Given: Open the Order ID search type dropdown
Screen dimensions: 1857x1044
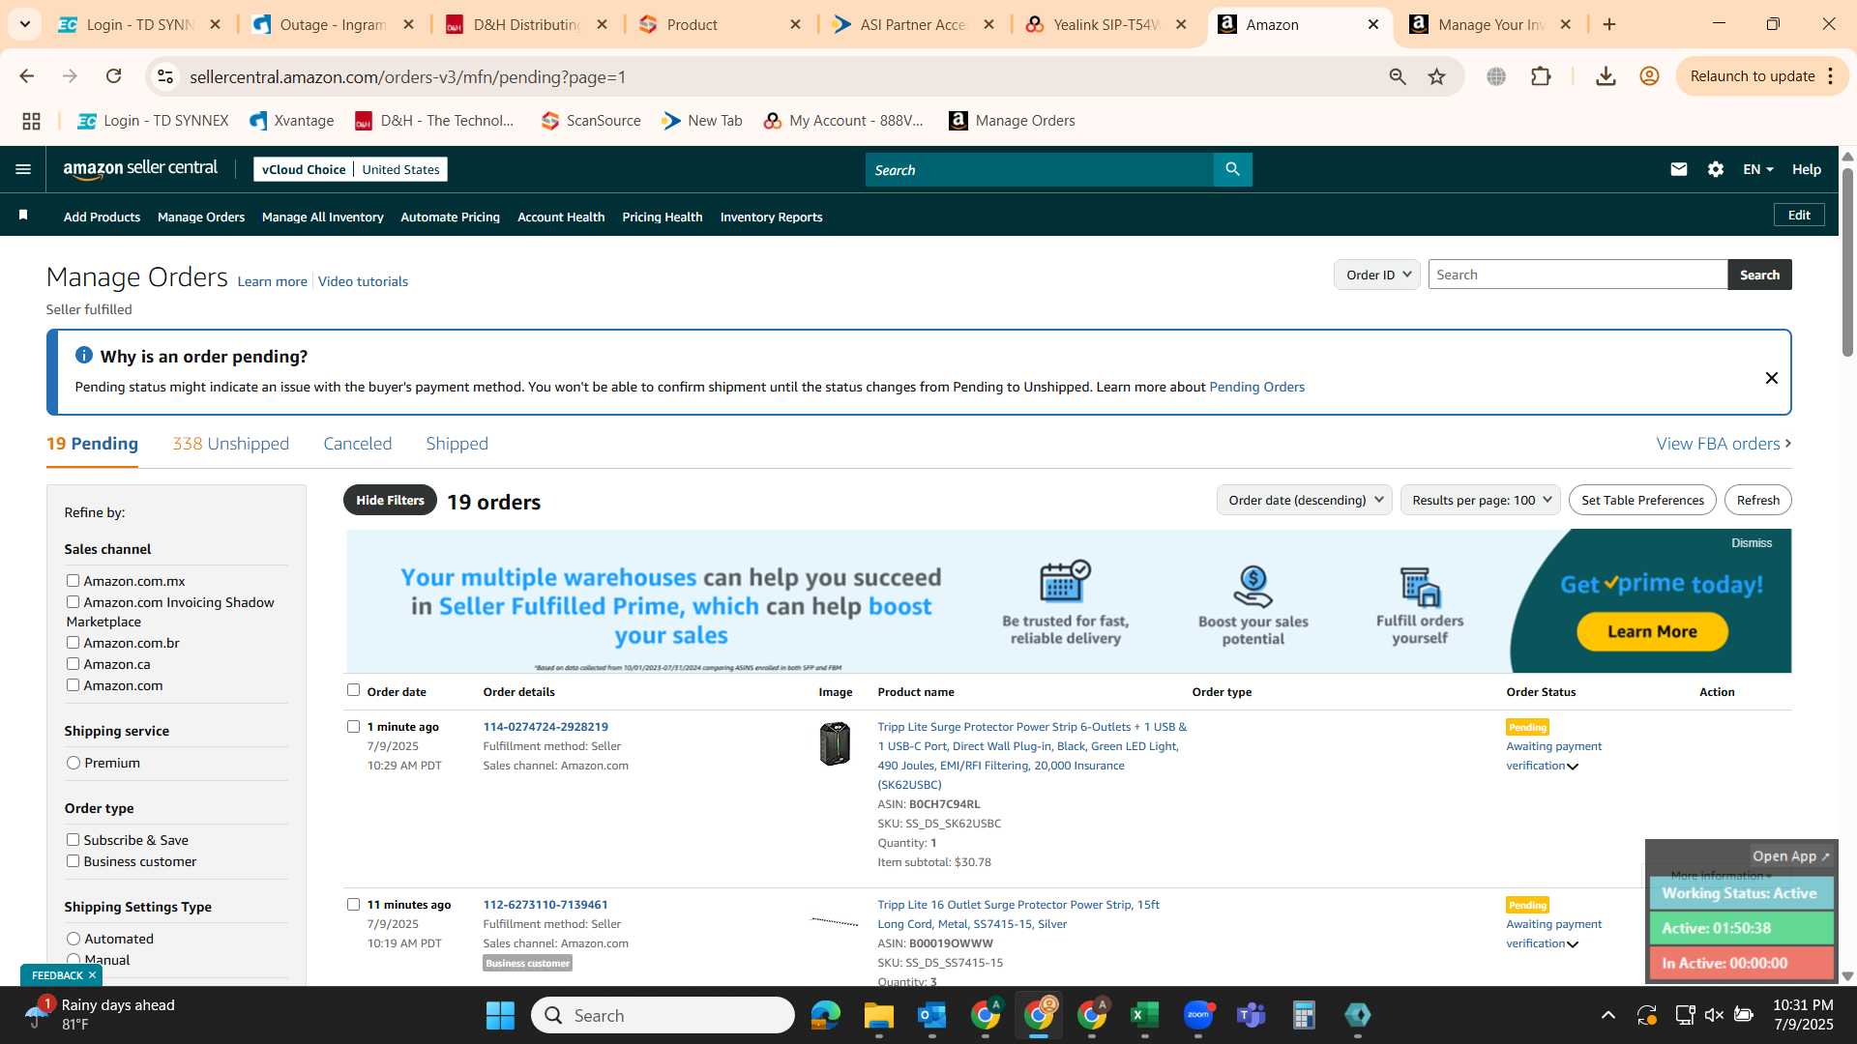Looking at the screenshot, I should tap(1377, 275).
